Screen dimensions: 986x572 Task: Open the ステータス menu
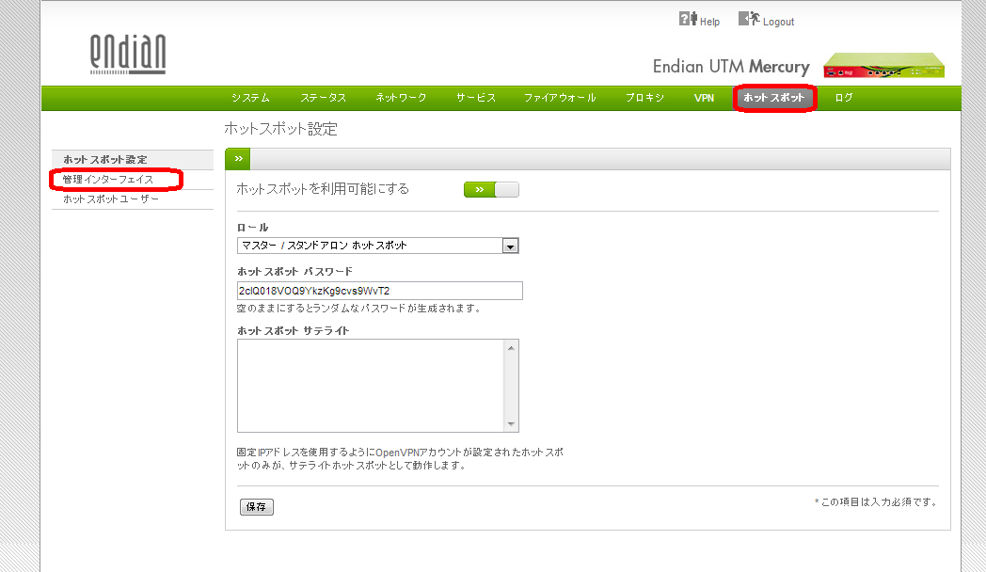point(324,98)
